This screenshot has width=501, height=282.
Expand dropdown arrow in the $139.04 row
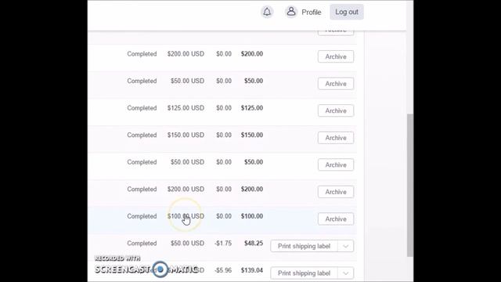346,273
